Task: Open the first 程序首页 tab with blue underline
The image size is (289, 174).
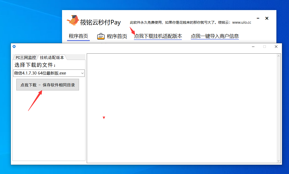Action: click(x=78, y=36)
